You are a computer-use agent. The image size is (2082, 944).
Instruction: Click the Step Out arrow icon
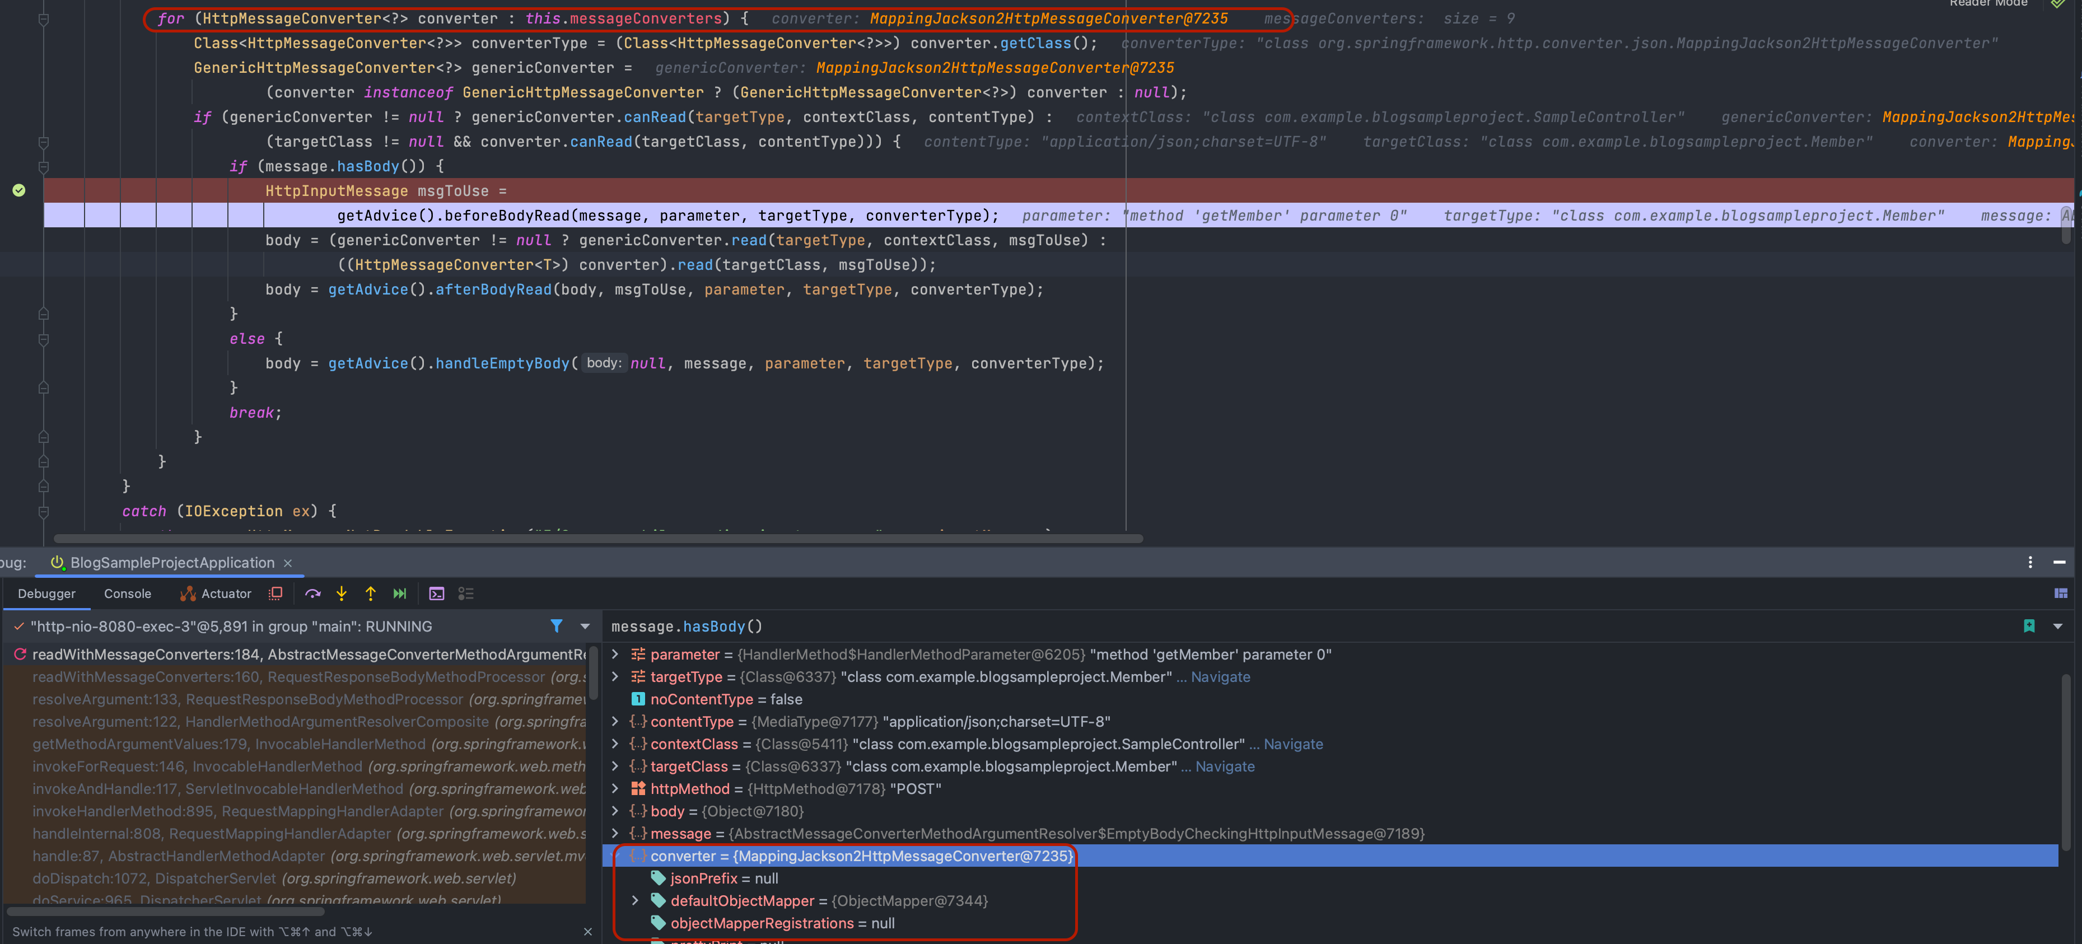tap(370, 593)
